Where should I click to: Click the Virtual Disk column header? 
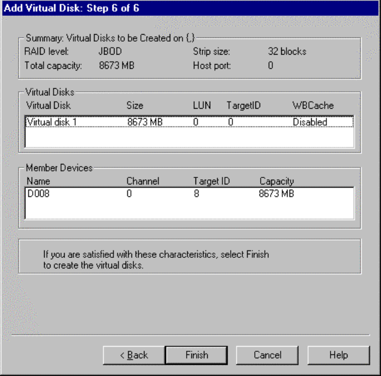pos(49,106)
